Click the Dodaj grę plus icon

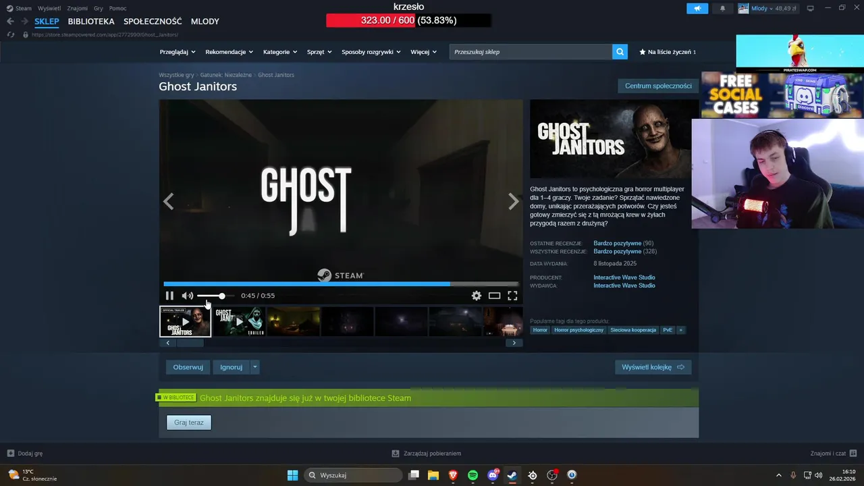[11, 454]
